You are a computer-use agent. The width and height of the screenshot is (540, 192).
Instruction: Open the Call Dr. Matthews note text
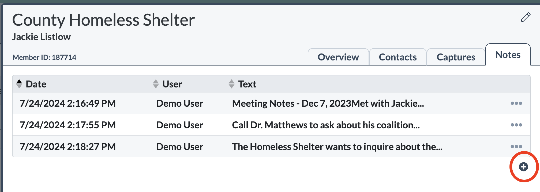click(x=326, y=125)
